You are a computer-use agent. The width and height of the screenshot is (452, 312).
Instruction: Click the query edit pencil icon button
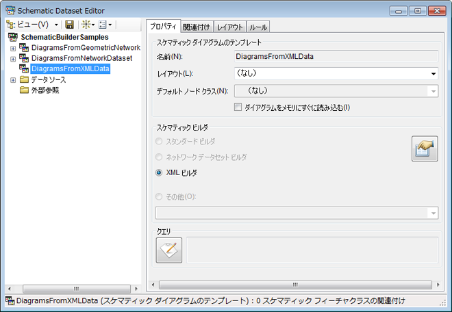[169, 250]
